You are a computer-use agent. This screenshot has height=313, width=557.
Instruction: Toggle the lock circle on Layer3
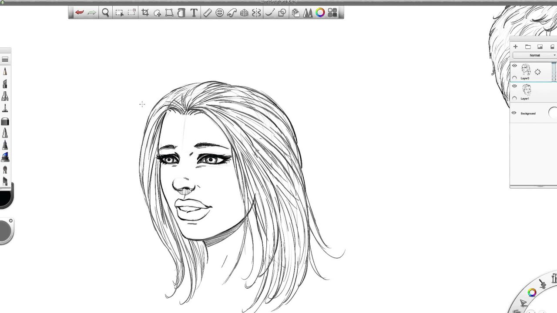tap(514, 78)
